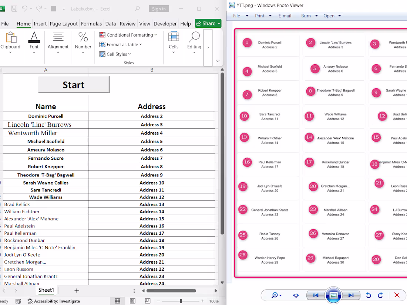The width and height of the screenshot is (407, 305).
Task: Open the Formulas ribbon tab
Action: (x=91, y=24)
